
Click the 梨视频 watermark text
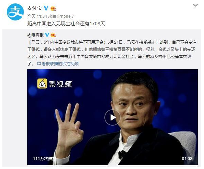point(60,84)
